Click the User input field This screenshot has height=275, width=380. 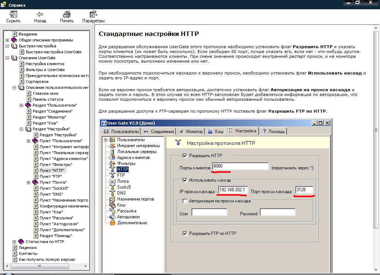209,212
